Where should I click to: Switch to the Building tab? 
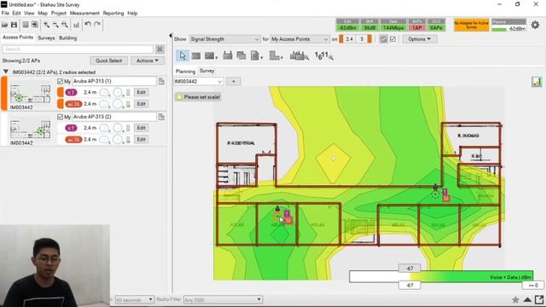(67, 38)
